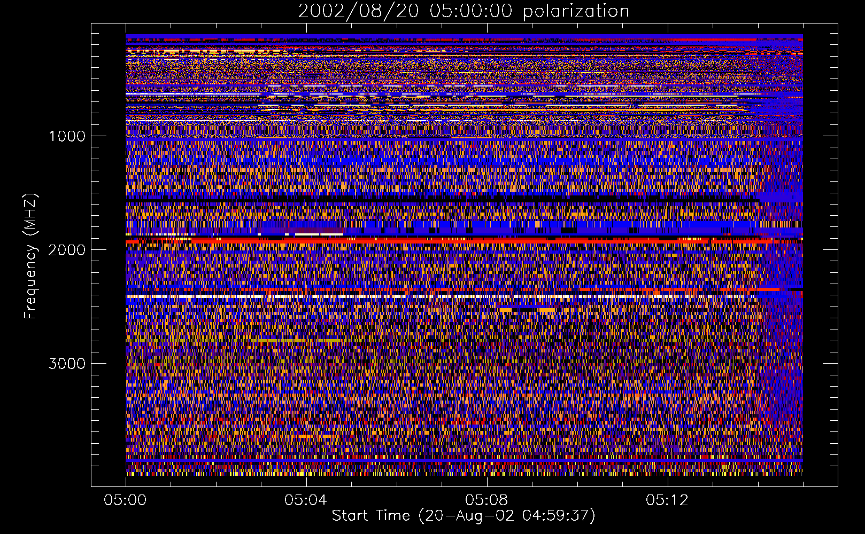Click the "Frequency (MHZ)" axis label
The image size is (865, 534).
[30, 256]
